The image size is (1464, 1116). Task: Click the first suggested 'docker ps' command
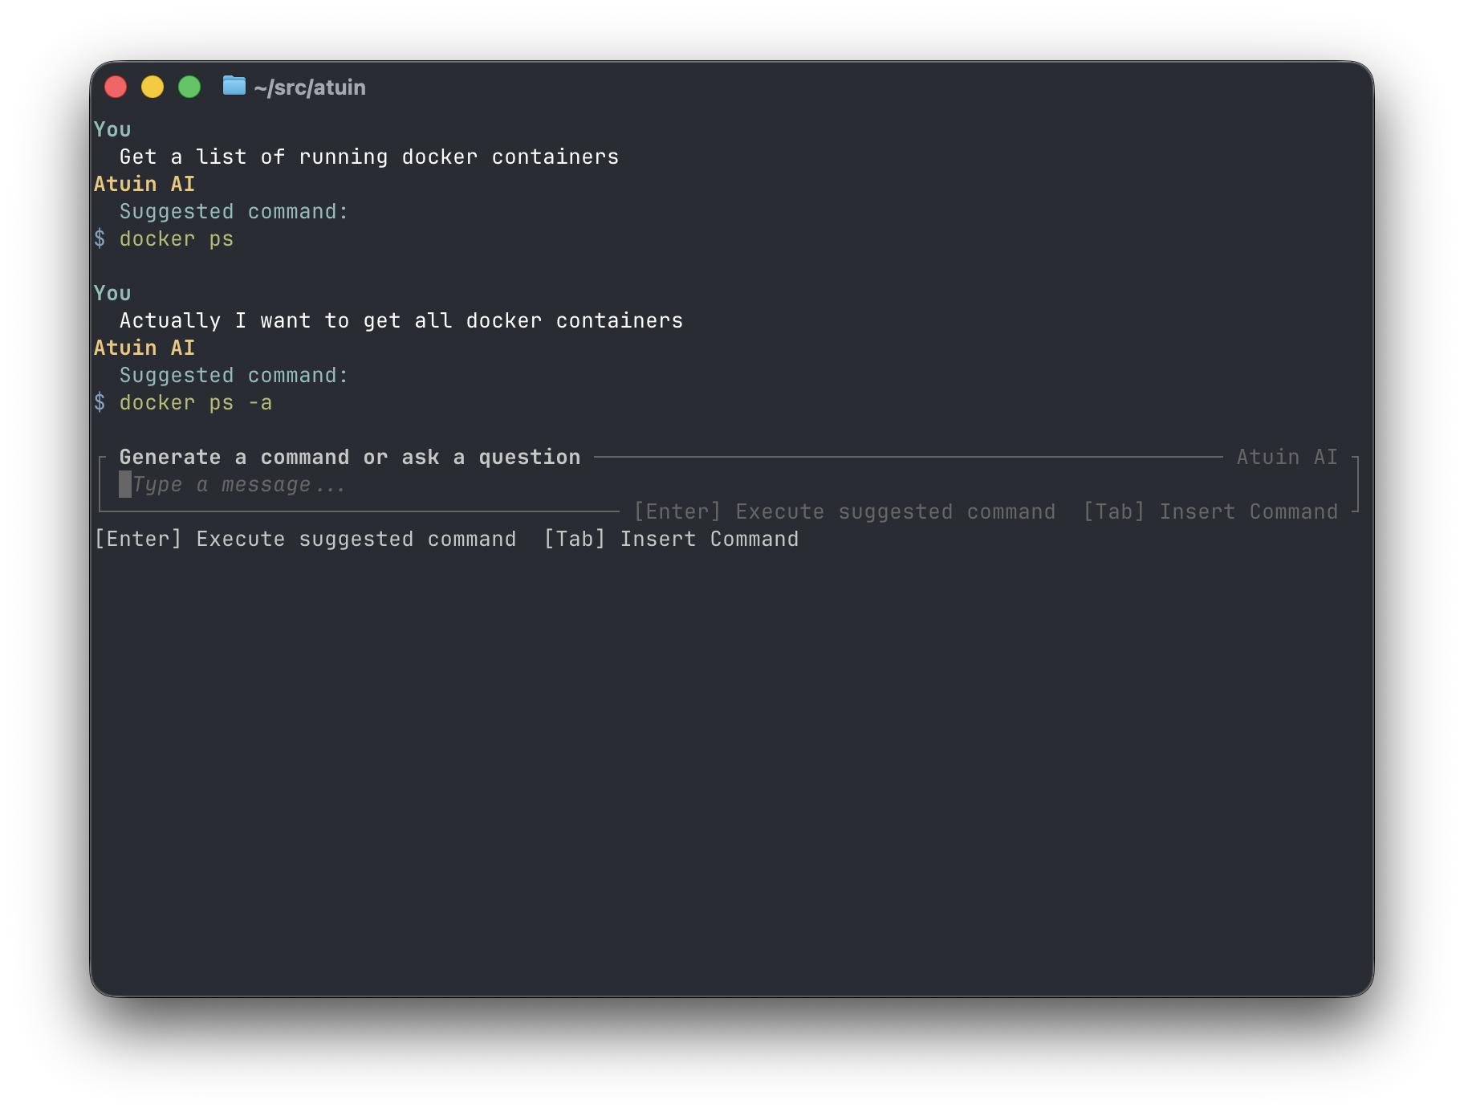point(176,239)
